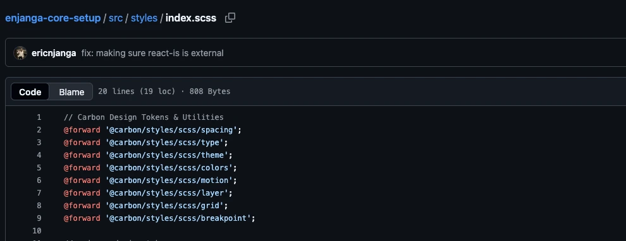Select line number 9

(x=39, y=218)
